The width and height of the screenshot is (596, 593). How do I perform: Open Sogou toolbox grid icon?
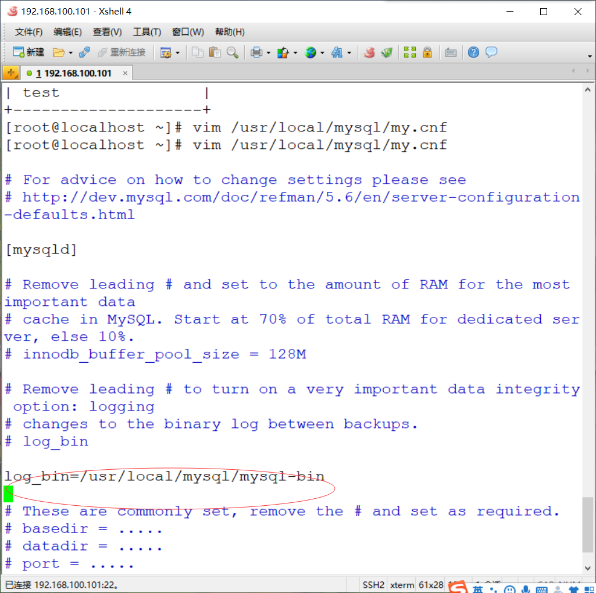point(589,590)
